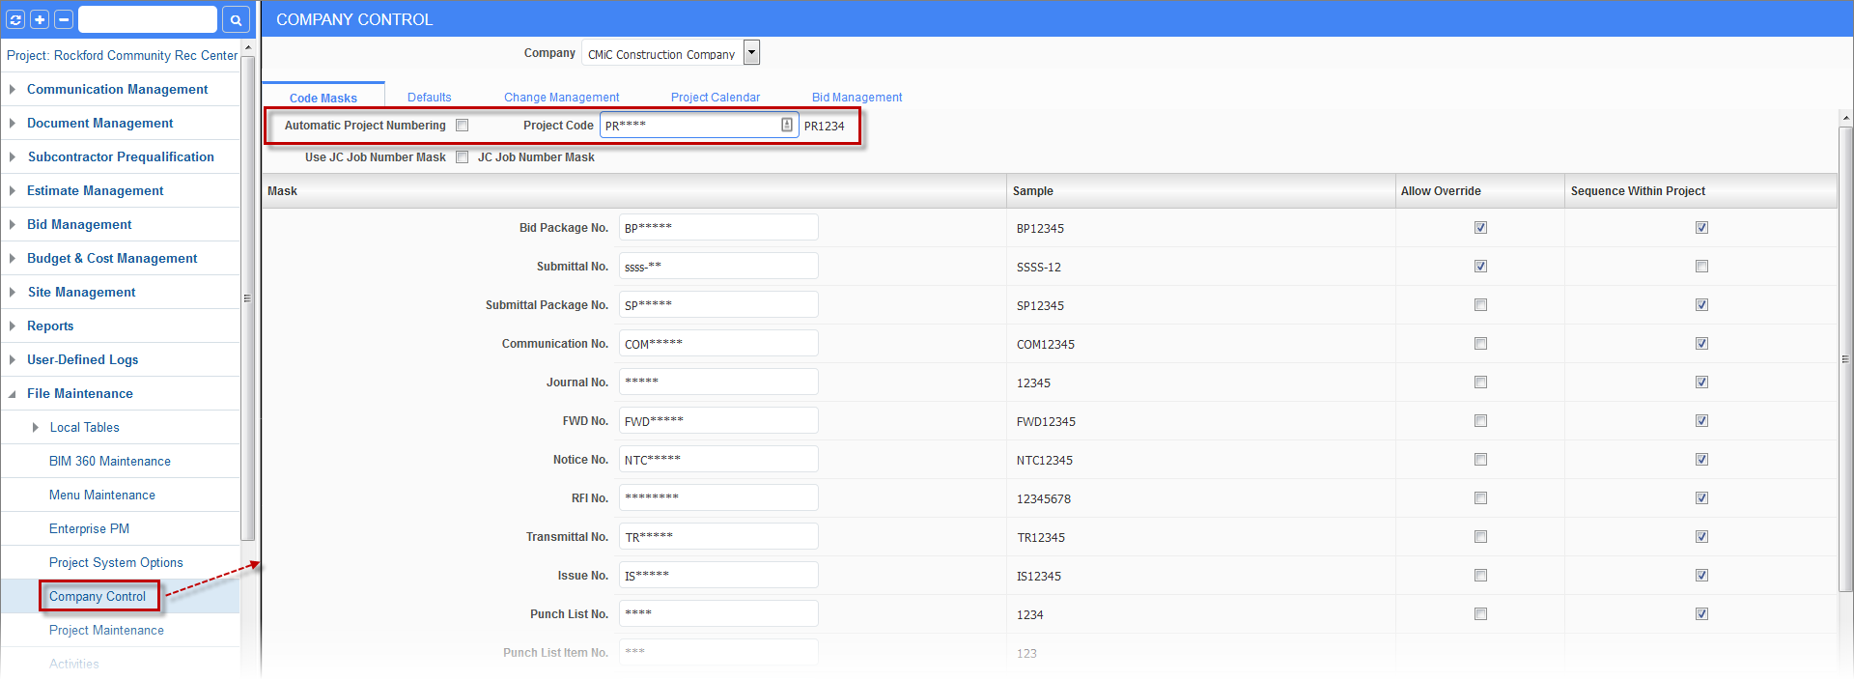This screenshot has height=680, width=1854.
Task: Click the RFI No. mask input field
Action: (717, 497)
